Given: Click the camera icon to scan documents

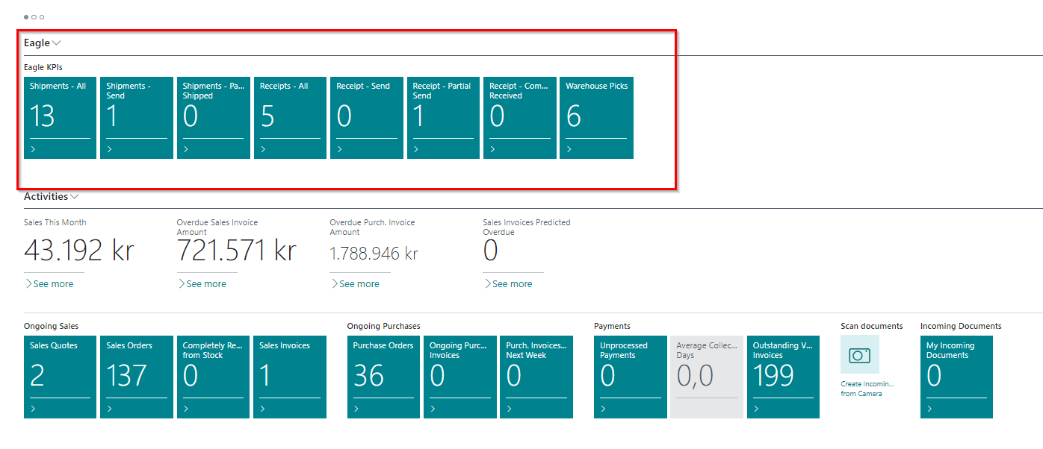Looking at the screenshot, I should pyautogui.click(x=860, y=355).
